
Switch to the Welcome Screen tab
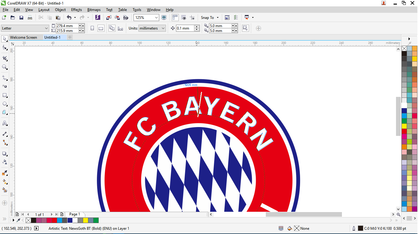click(x=24, y=37)
